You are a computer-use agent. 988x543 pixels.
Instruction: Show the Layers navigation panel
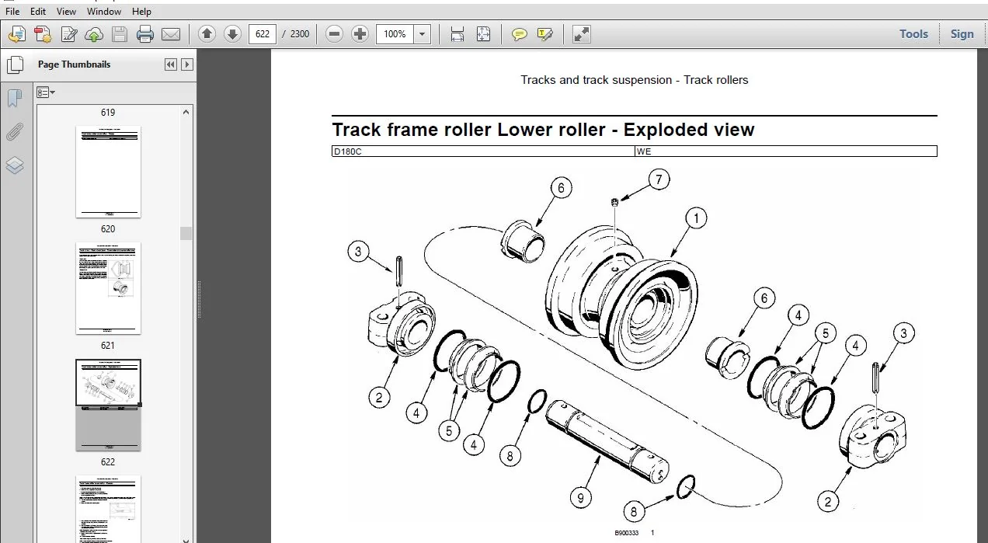[x=14, y=165]
